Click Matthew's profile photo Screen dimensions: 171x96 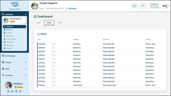pyautogui.click(x=9, y=85)
